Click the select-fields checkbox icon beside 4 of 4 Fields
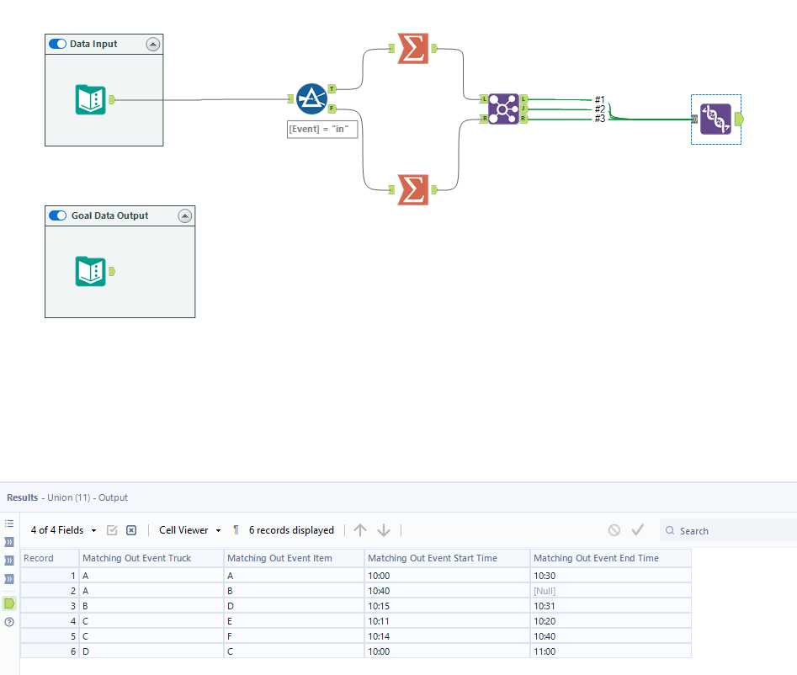 point(112,530)
